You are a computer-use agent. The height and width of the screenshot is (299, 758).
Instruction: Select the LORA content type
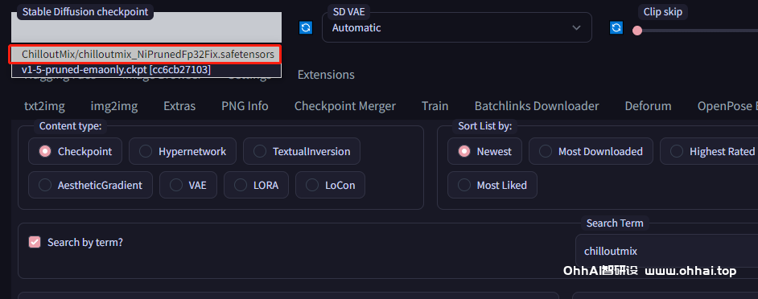click(256, 185)
